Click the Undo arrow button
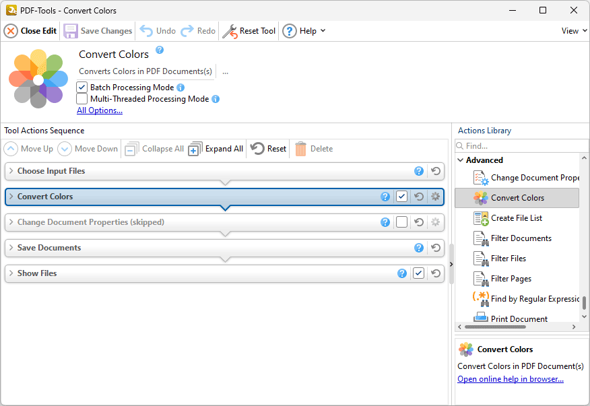 point(158,31)
